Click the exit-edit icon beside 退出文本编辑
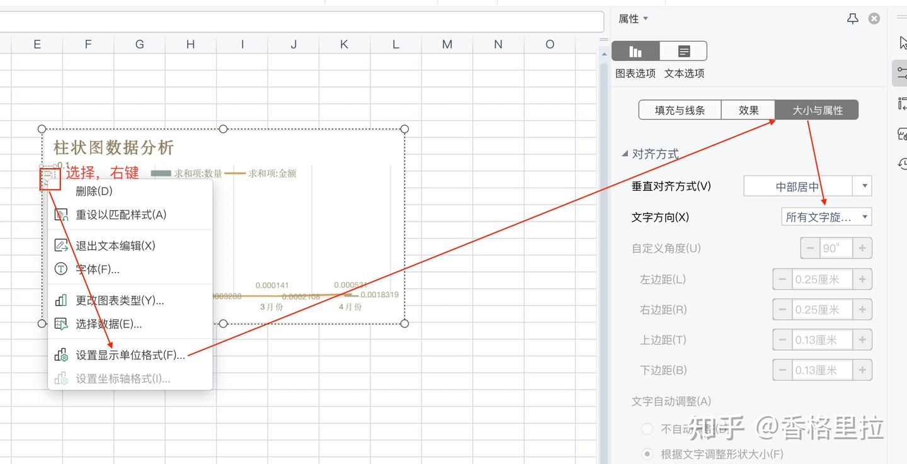This screenshot has width=907, height=464. pos(61,246)
